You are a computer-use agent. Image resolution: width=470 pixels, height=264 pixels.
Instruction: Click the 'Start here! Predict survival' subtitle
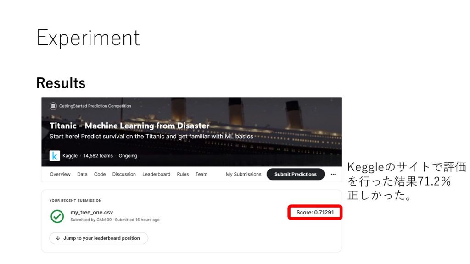(x=151, y=137)
